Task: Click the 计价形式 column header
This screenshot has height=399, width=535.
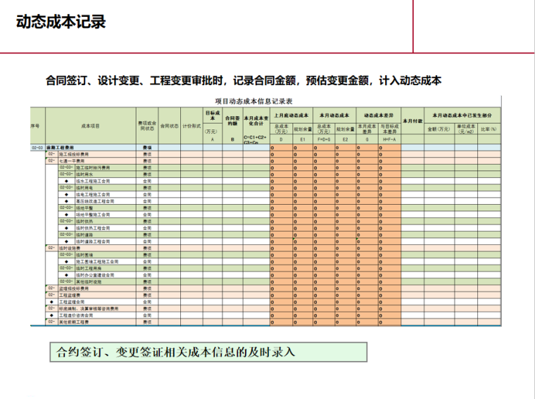Action: [x=191, y=126]
